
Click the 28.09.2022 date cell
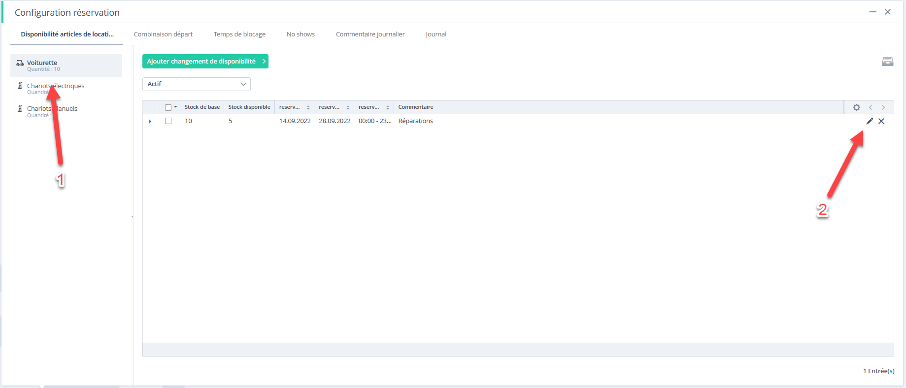[x=335, y=121]
